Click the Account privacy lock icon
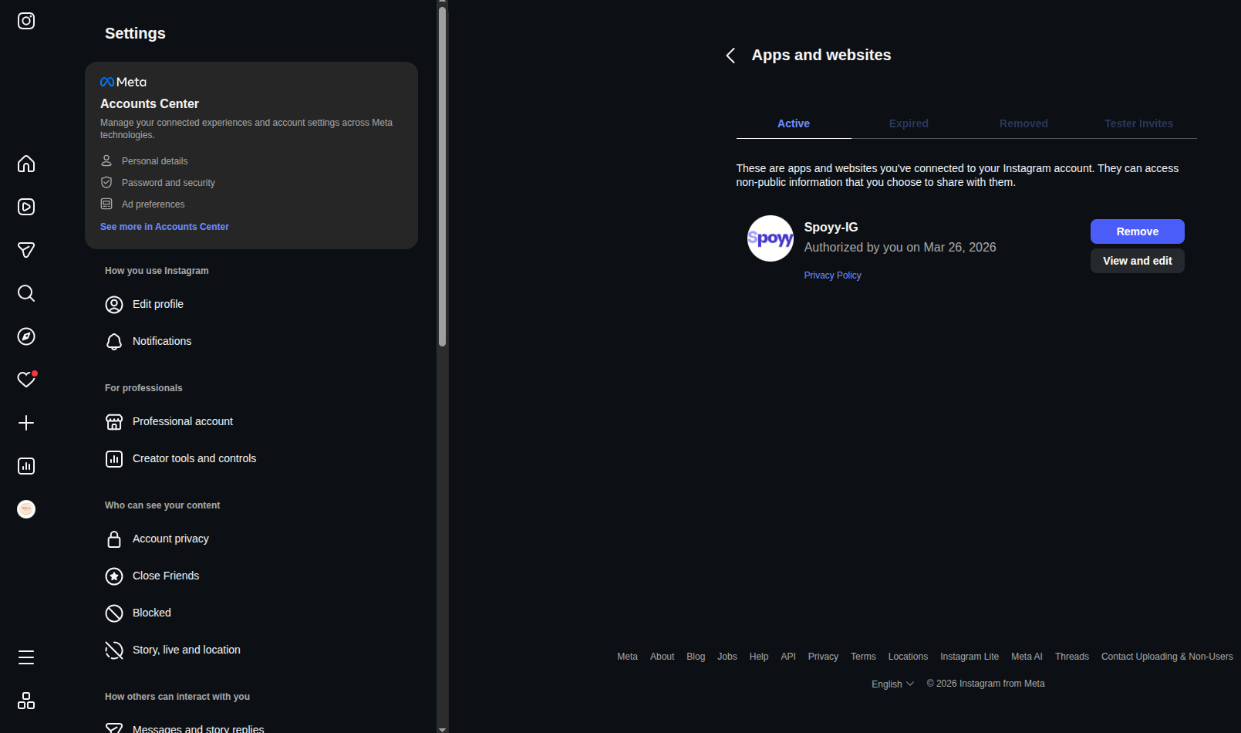1241x733 pixels. tap(114, 539)
